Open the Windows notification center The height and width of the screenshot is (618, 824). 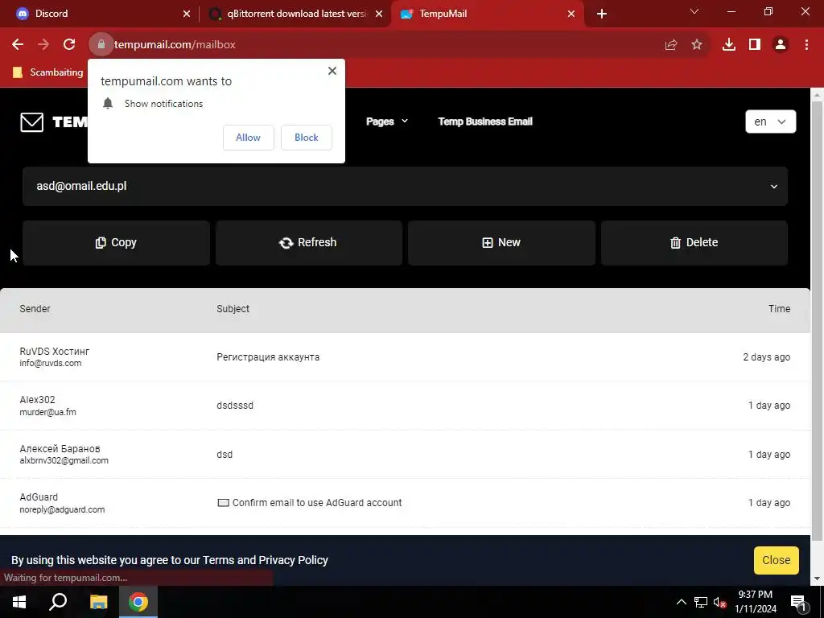[798, 603]
